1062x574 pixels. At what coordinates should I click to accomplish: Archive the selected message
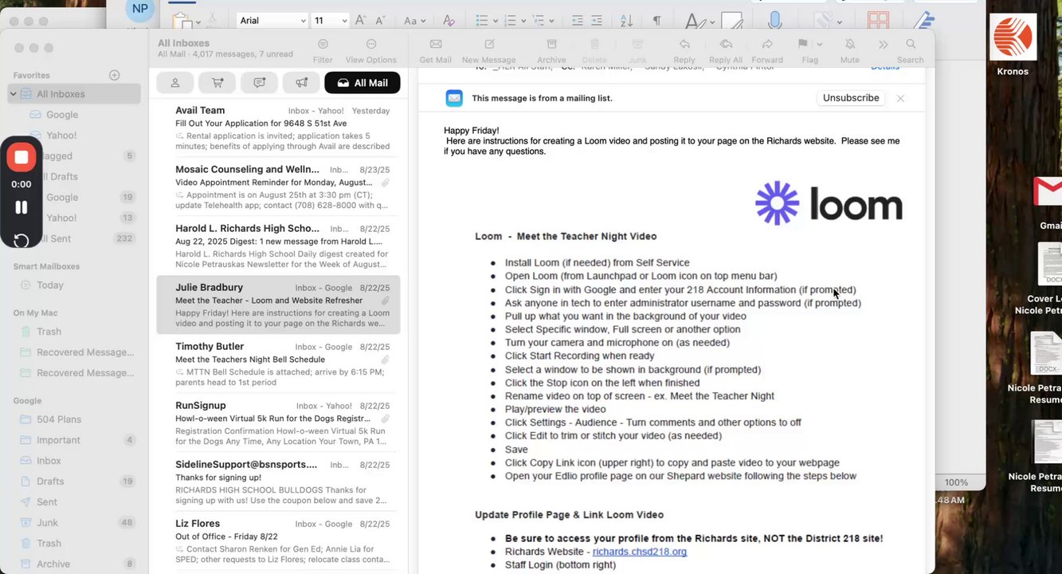551,45
